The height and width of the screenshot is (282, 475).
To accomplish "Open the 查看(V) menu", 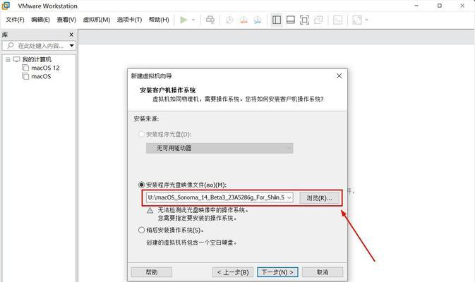I will pyautogui.click(x=66, y=20).
